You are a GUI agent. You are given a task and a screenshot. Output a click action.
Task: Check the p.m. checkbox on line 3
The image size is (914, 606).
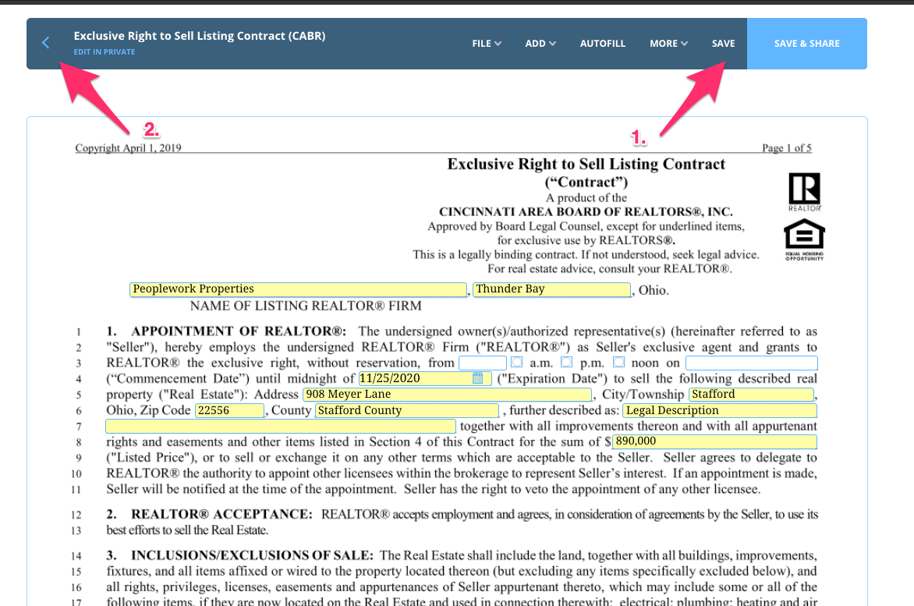(x=567, y=362)
